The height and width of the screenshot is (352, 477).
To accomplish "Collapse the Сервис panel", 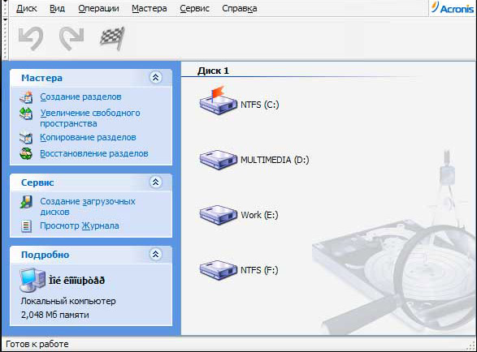I will click(x=155, y=182).
